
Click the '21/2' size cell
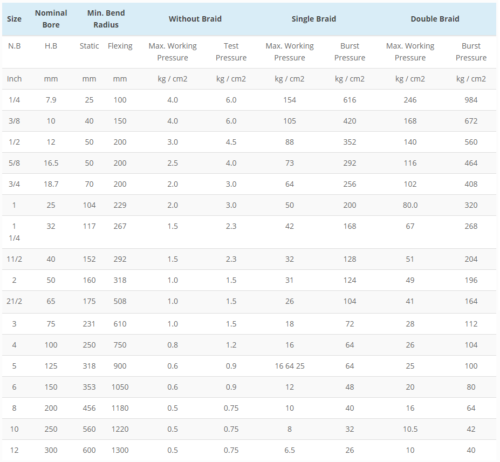(x=15, y=301)
